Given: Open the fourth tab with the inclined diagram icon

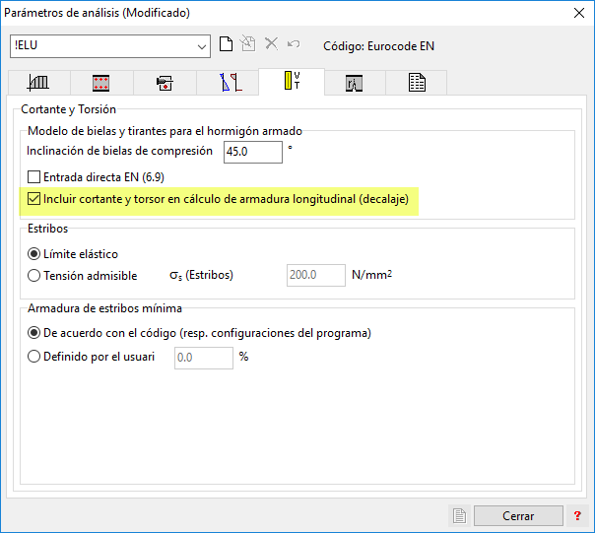Looking at the screenshot, I should pyautogui.click(x=229, y=83).
